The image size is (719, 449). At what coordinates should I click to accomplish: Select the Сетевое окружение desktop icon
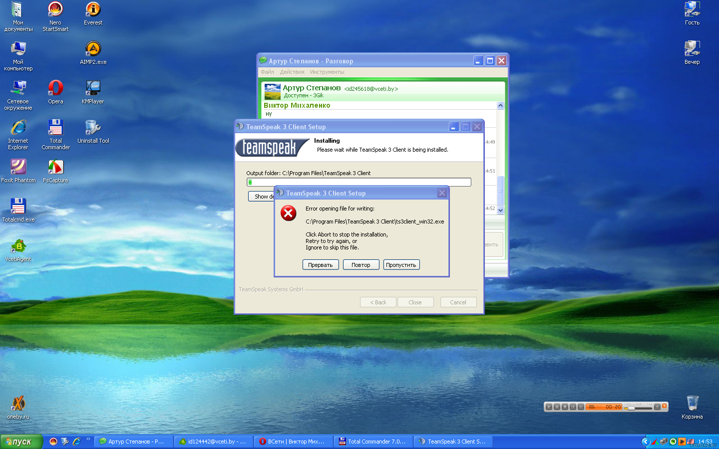pyautogui.click(x=18, y=95)
